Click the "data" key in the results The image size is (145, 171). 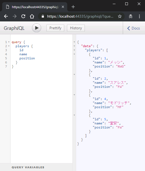click(87, 46)
